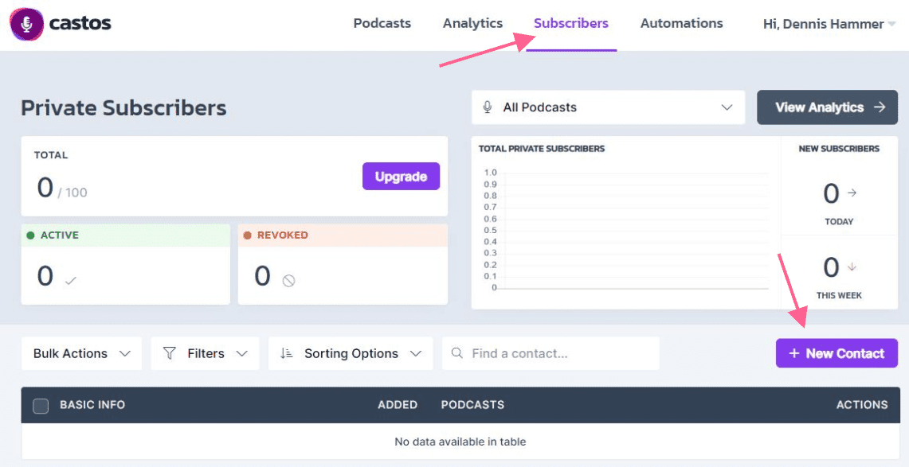This screenshot has width=909, height=467.
Task: Tick the select-all checkbox in table header
Action: coord(41,406)
